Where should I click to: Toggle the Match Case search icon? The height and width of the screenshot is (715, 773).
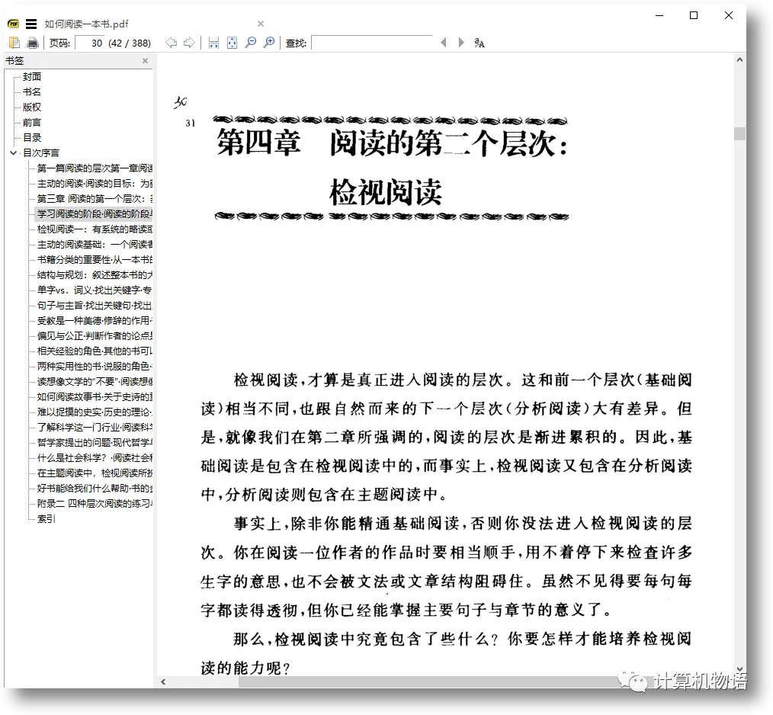480,43
